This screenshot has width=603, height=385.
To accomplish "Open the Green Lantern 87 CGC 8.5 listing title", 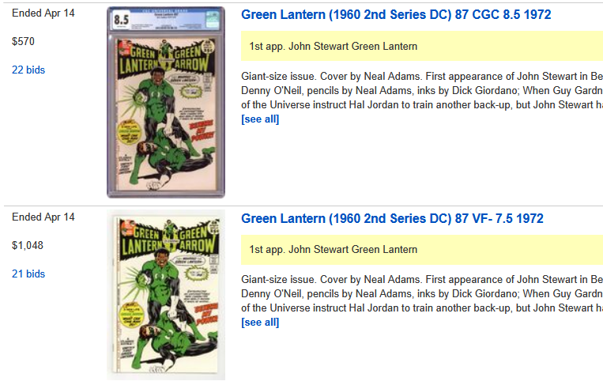I will [x=396, y=15].
